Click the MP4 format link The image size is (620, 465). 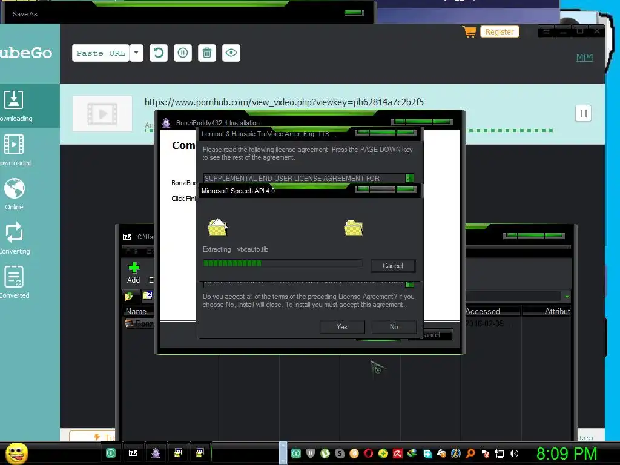[x=584, y=58]
